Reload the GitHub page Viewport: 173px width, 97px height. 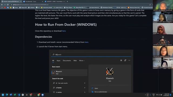point(8,5)
